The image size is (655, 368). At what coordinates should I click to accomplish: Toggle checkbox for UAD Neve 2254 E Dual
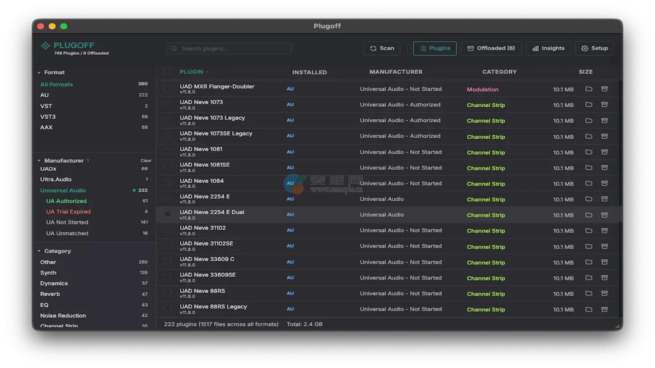click(x=167, y=214)
